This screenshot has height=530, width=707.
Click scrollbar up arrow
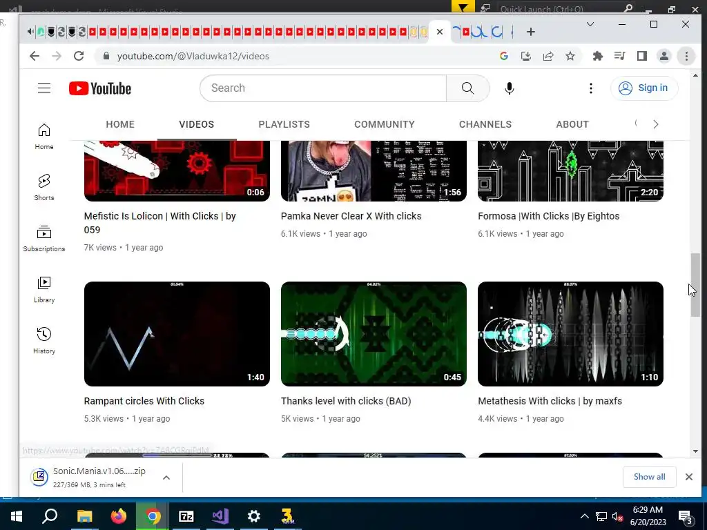point(695,76)
